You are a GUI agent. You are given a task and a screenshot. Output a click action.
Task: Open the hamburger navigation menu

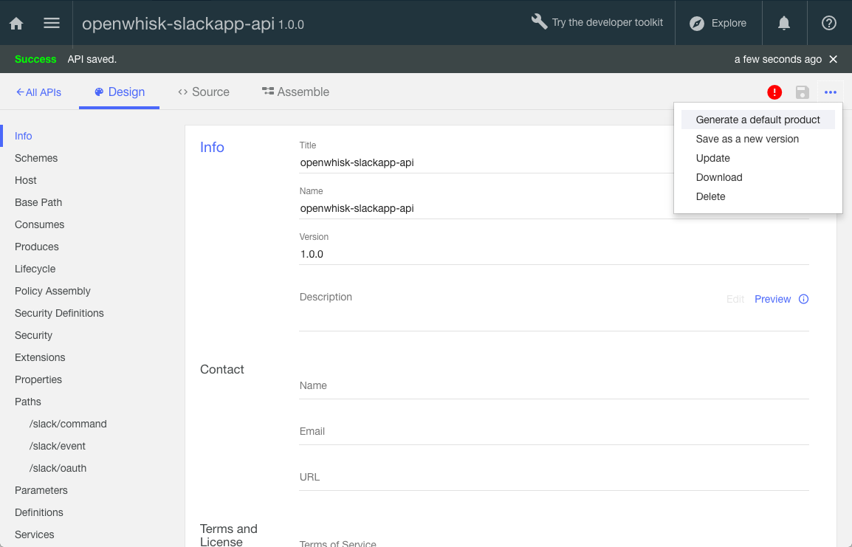click(x=52, y=23)
